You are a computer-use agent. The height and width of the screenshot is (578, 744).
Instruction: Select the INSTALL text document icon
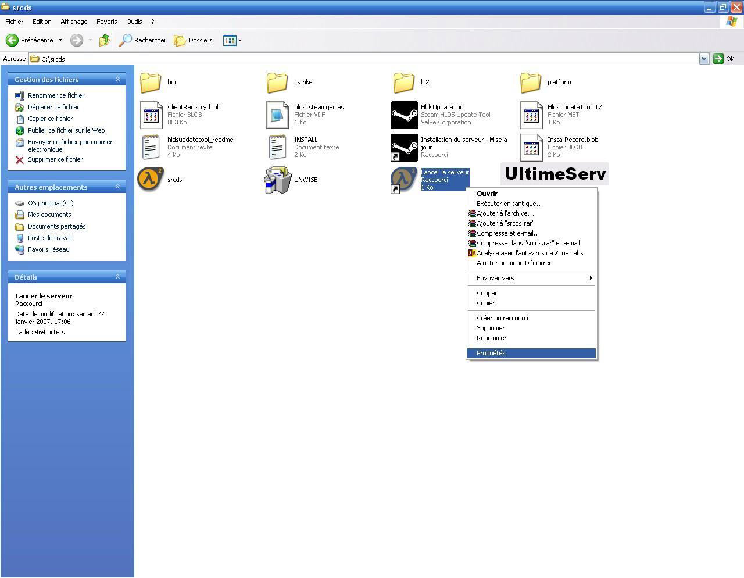click(277, 147)
